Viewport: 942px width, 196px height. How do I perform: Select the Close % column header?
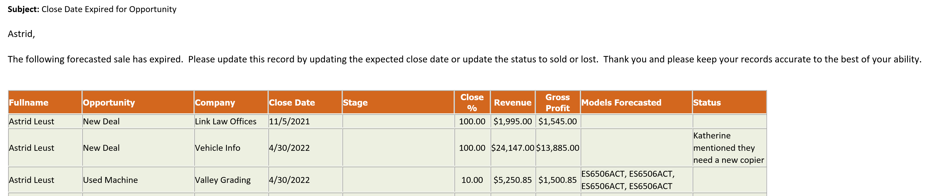(x=472, y=102)
